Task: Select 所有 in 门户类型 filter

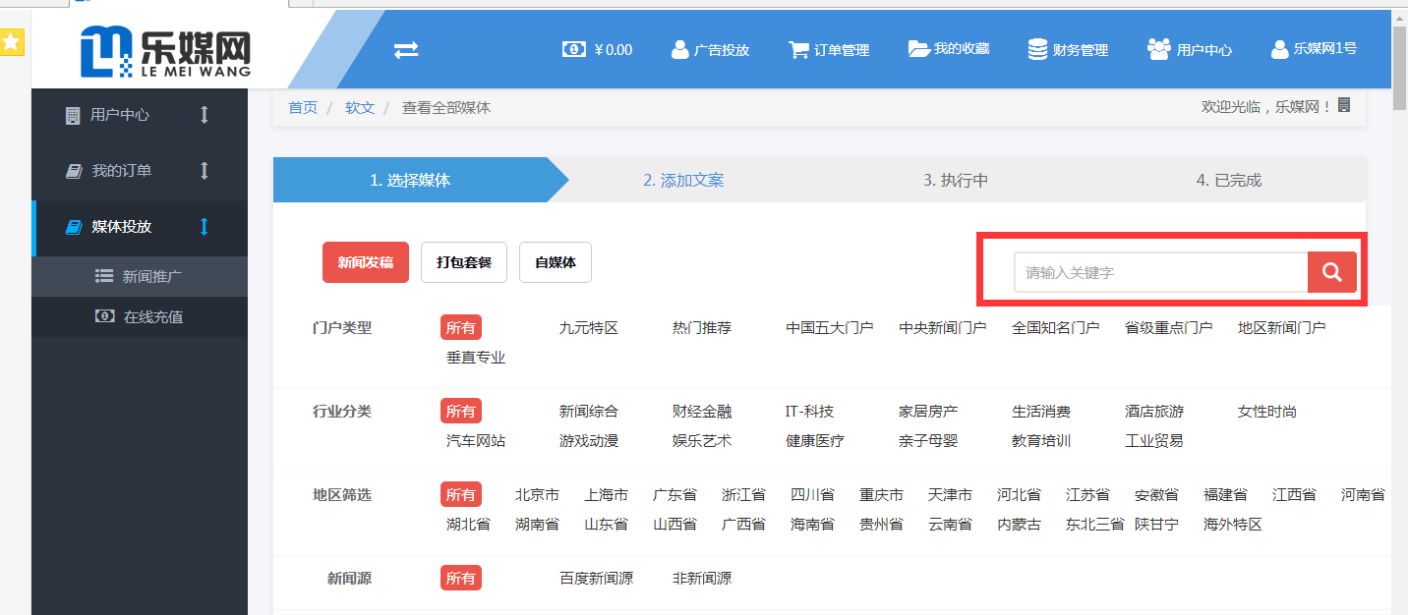Action: click(x=461, y=328)
